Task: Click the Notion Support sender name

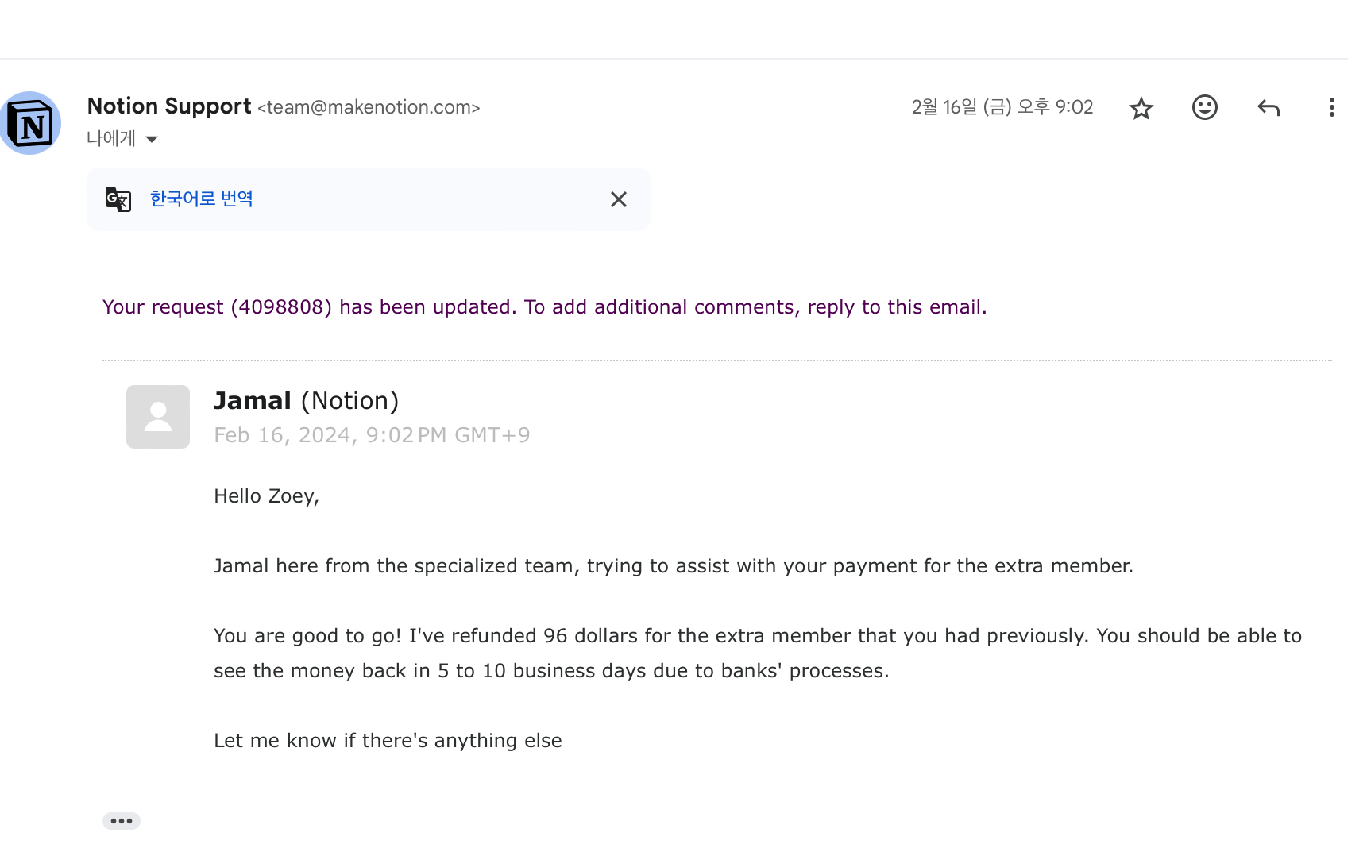Action: (169, 106)
